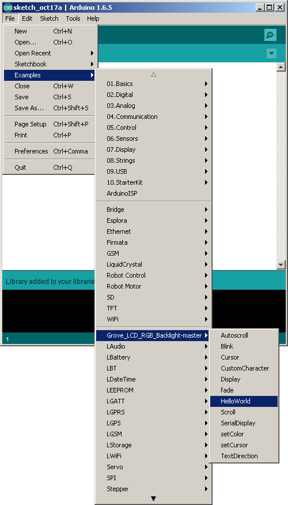Expand LAudio examples
The width and height of the screenshot is (288, 505).
coord(153,346)
